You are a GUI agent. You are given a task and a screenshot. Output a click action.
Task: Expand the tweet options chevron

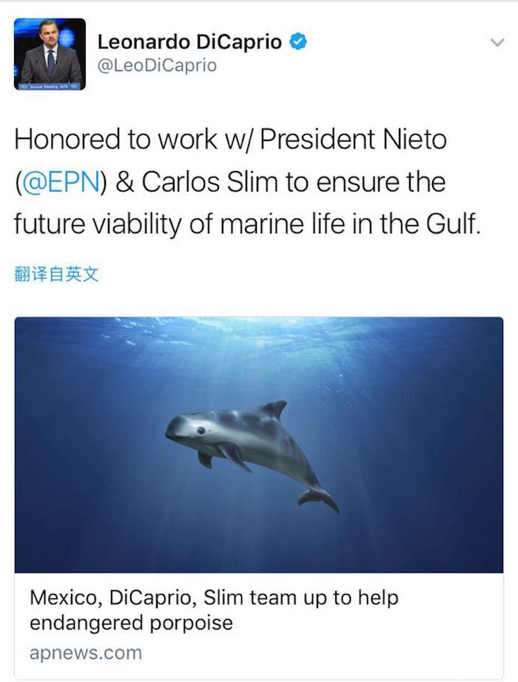pyautogui.click(x=497, y=44)
